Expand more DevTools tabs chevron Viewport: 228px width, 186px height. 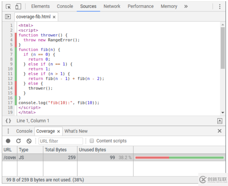click(x=186, y=6)
